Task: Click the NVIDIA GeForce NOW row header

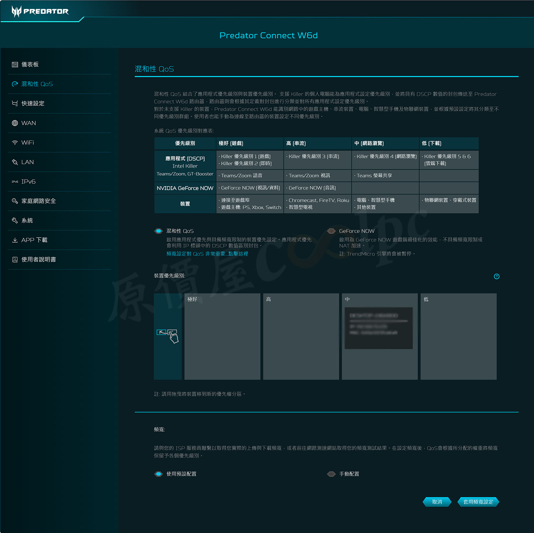Action: (185, 188)
